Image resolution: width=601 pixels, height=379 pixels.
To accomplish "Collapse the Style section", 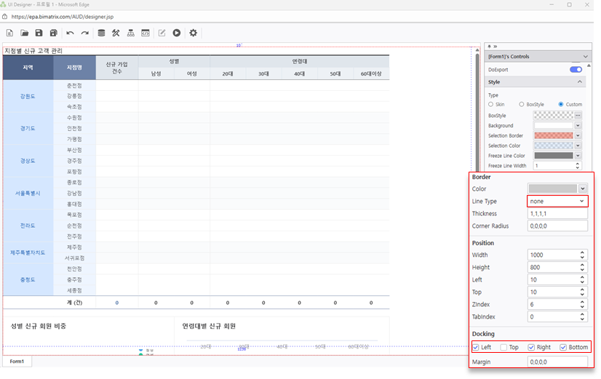I will (586, 82).
